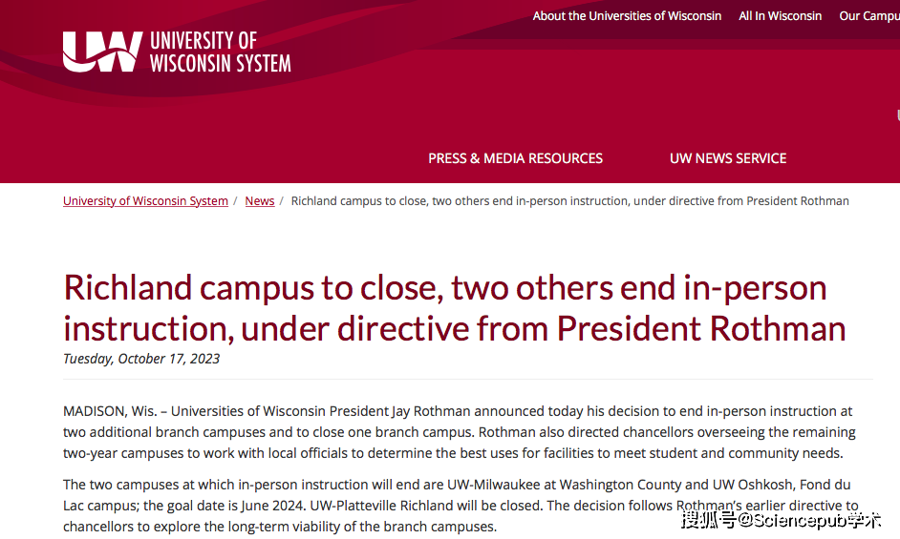
Task: Click the Tuesday, October 17, 2023 date
Action: tap(141, 359)
